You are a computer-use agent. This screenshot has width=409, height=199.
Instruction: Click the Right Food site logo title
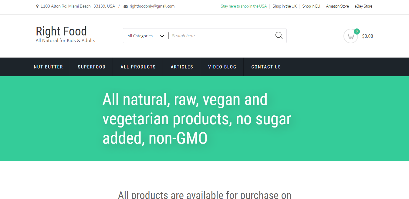(61, 31)
